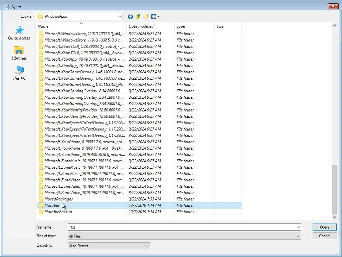Image resolution: width=342 pixels, height=257 pixels.
Task: Open the File name dropdown arrow
Action: [298, 227]
